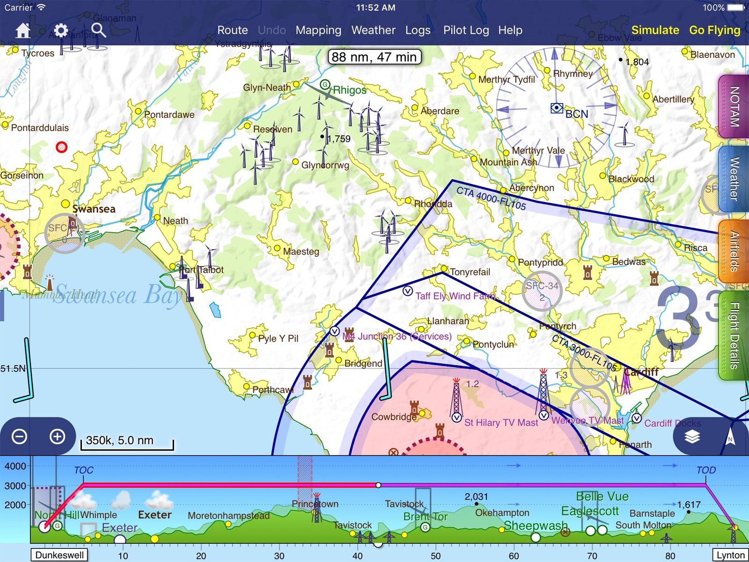Tap the Cardiff city label
The image size is (749, 562).
pyautogui.click(x=642, y=372)
